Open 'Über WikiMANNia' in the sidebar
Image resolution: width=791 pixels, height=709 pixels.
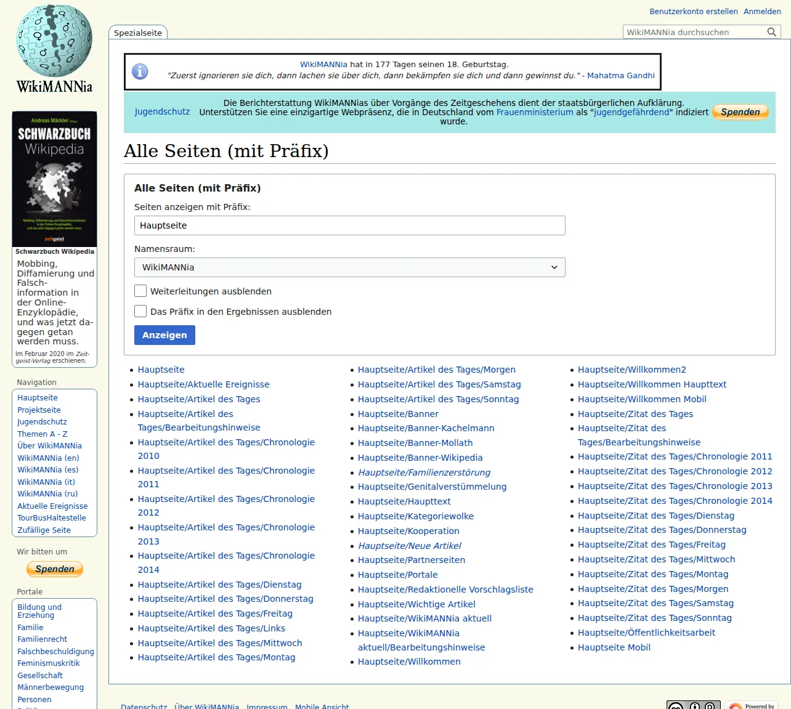[49, 446]
